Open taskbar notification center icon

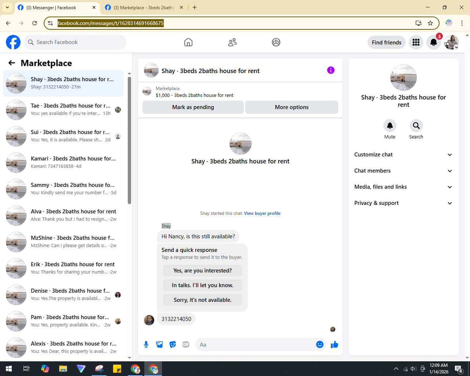(459, 369)
